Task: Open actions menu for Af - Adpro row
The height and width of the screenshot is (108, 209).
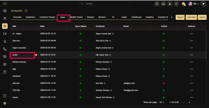Action: pos(191,34)
